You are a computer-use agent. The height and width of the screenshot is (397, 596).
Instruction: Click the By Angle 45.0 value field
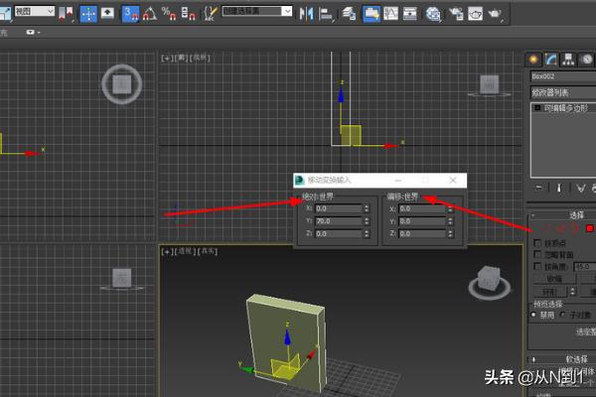585,266
